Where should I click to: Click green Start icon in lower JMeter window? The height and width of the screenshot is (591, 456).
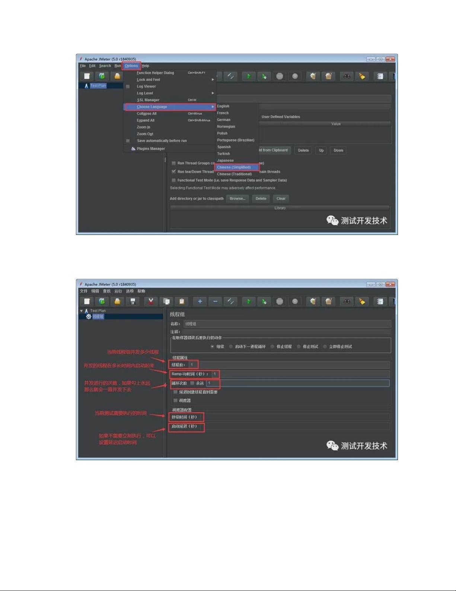(x=249, y=301)
